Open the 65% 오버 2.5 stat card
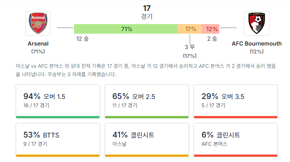 click(x=147, y=101)
